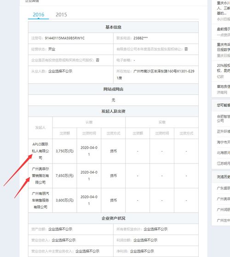
Task: Open the 正升环境 company link in sidebar
Action: click(224, 132)
